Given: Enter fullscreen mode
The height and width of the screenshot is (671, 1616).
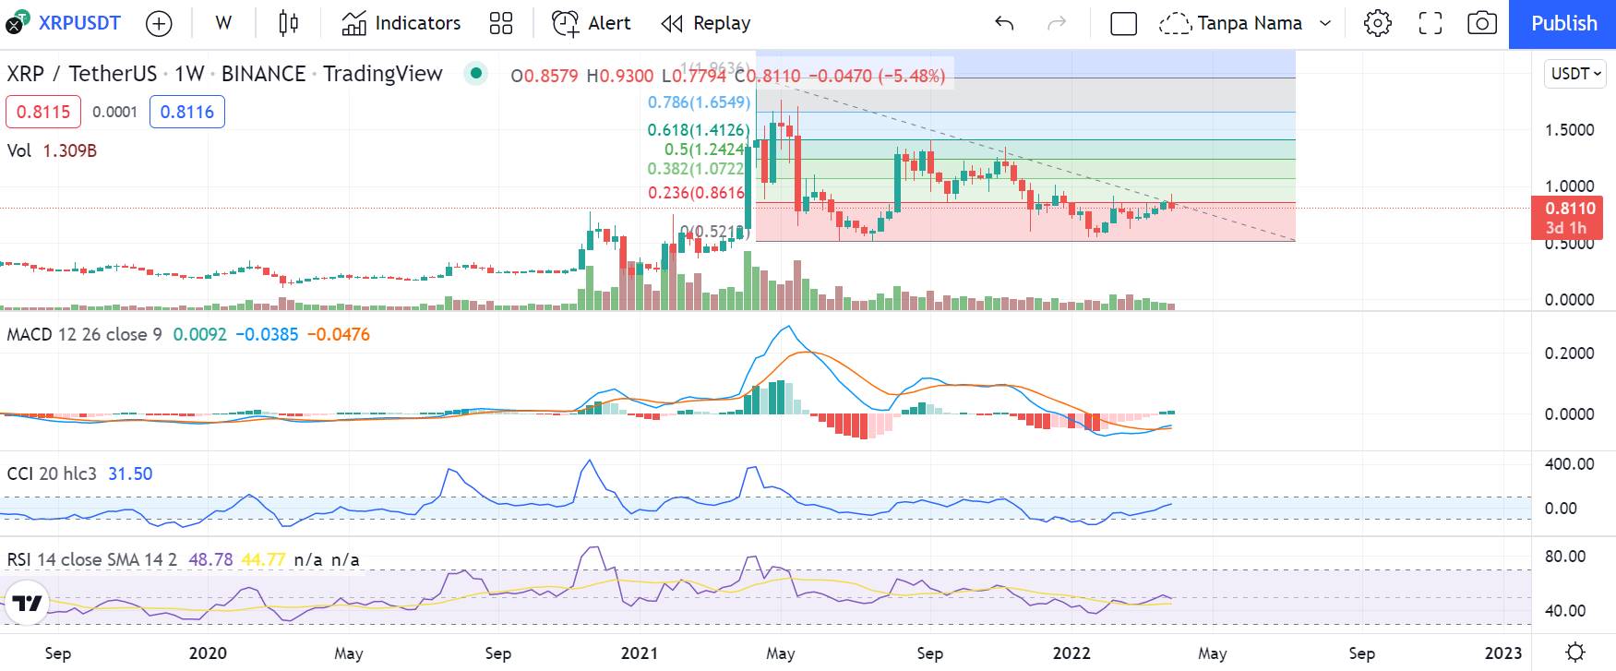Looking at the screenshot, I should point(1430,23).
